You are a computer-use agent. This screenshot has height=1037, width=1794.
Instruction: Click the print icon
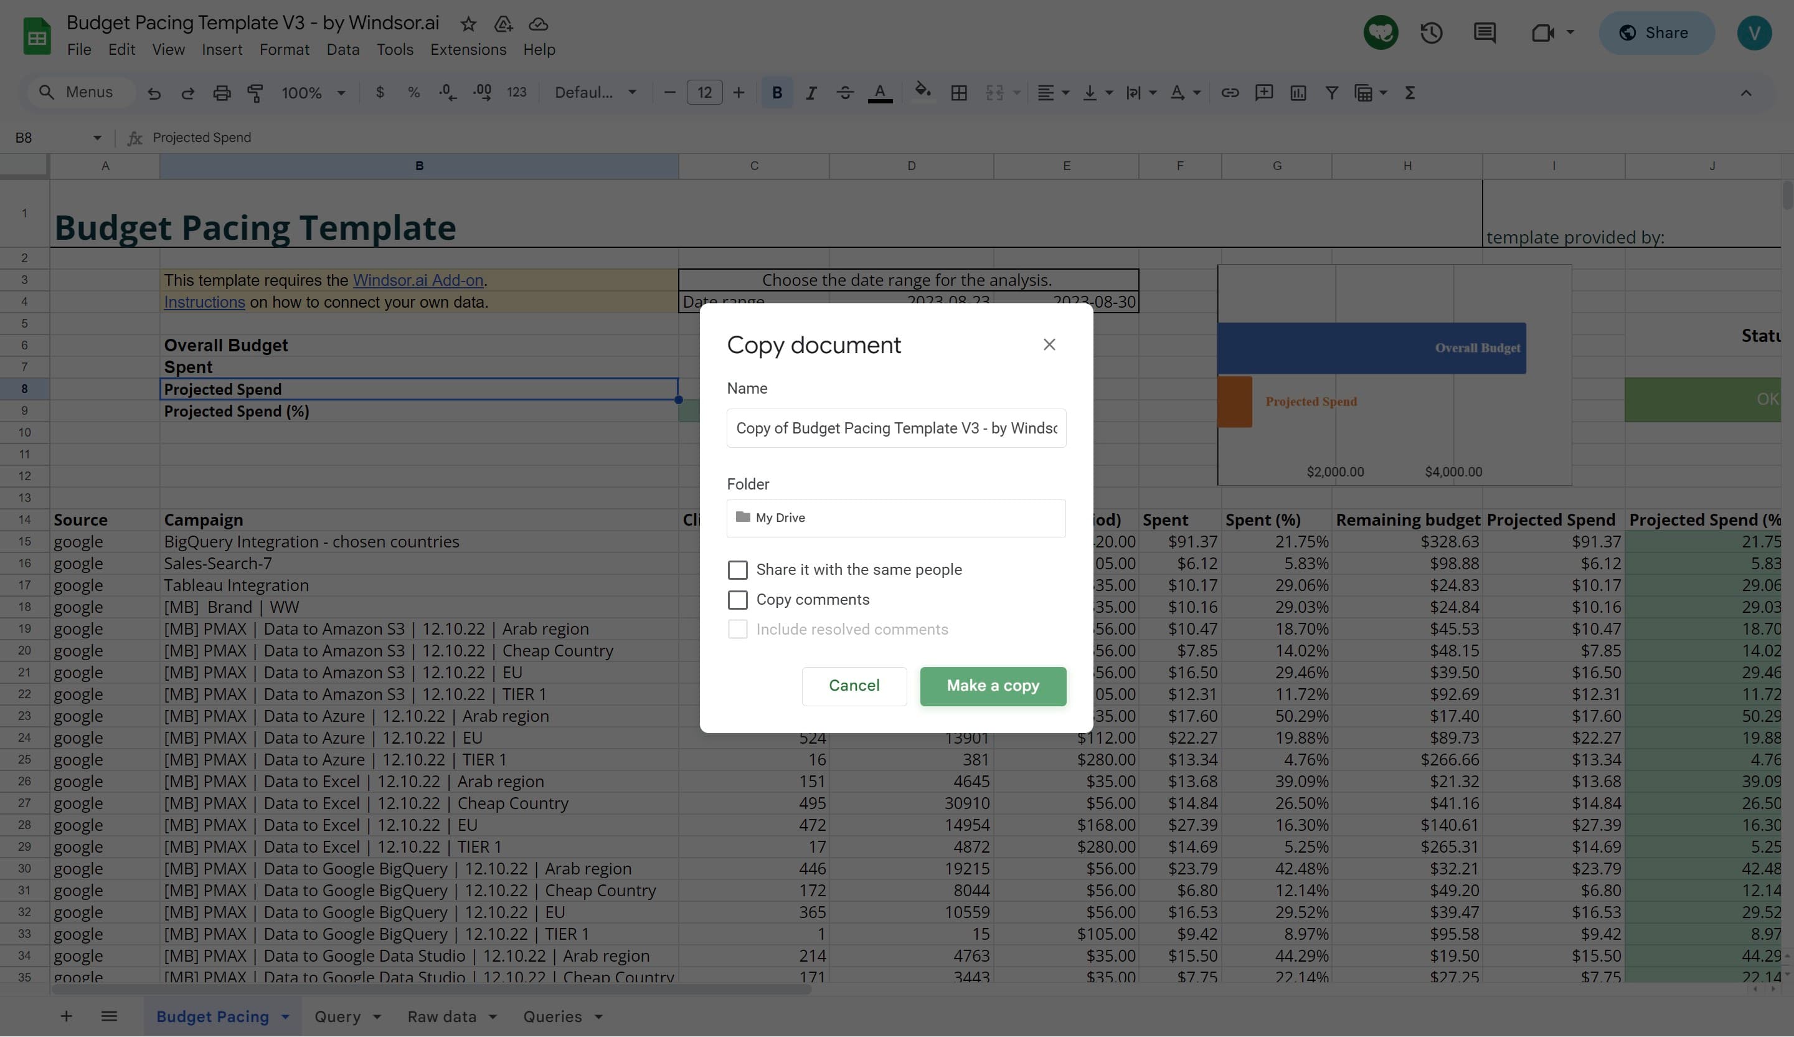[x=222, y=93]
